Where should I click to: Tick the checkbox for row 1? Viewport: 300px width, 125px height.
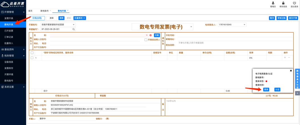(32, 58)
